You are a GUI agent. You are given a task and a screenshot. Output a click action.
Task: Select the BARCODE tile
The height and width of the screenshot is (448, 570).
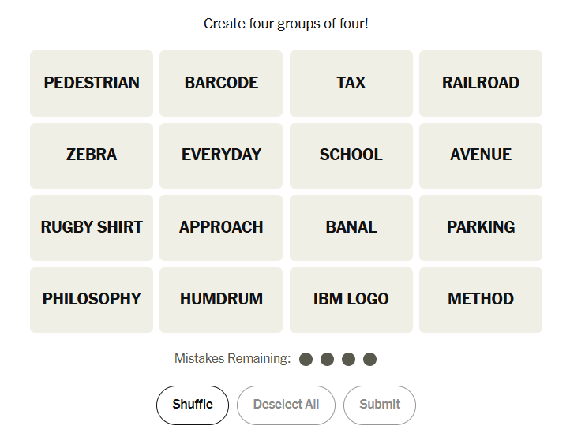coord(221,83)
